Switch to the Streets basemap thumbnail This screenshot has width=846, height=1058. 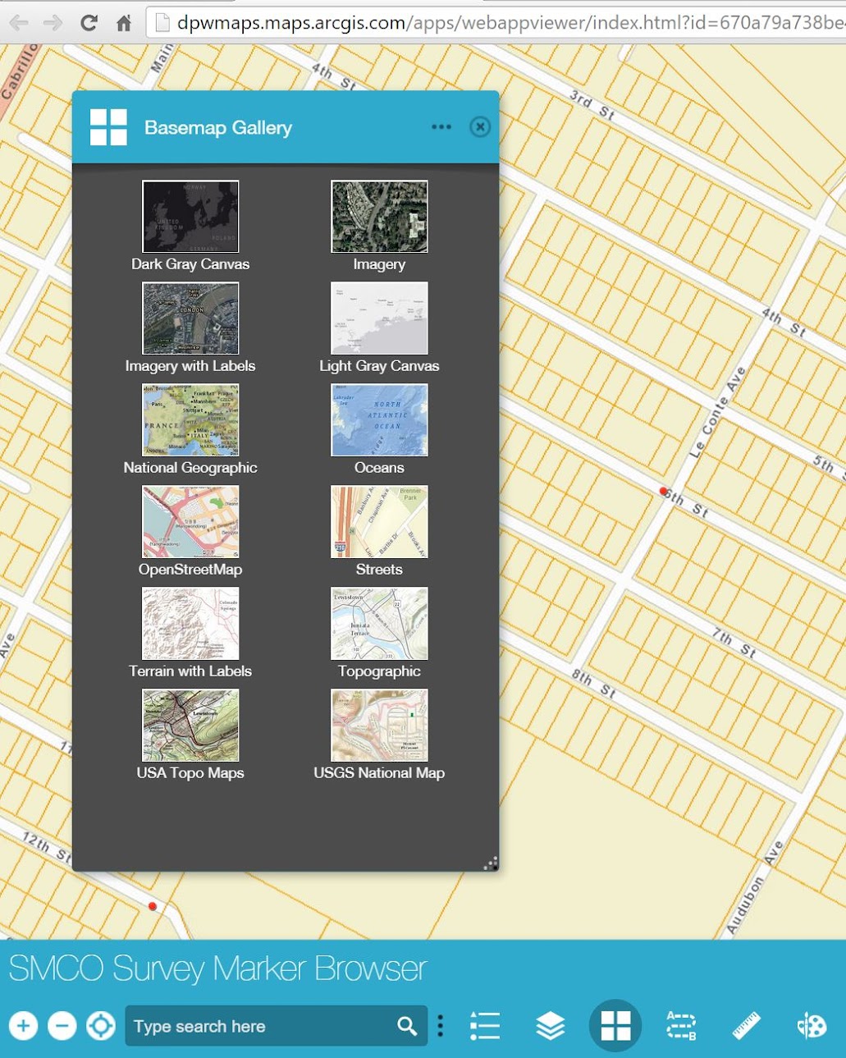[x=379, y=522]
